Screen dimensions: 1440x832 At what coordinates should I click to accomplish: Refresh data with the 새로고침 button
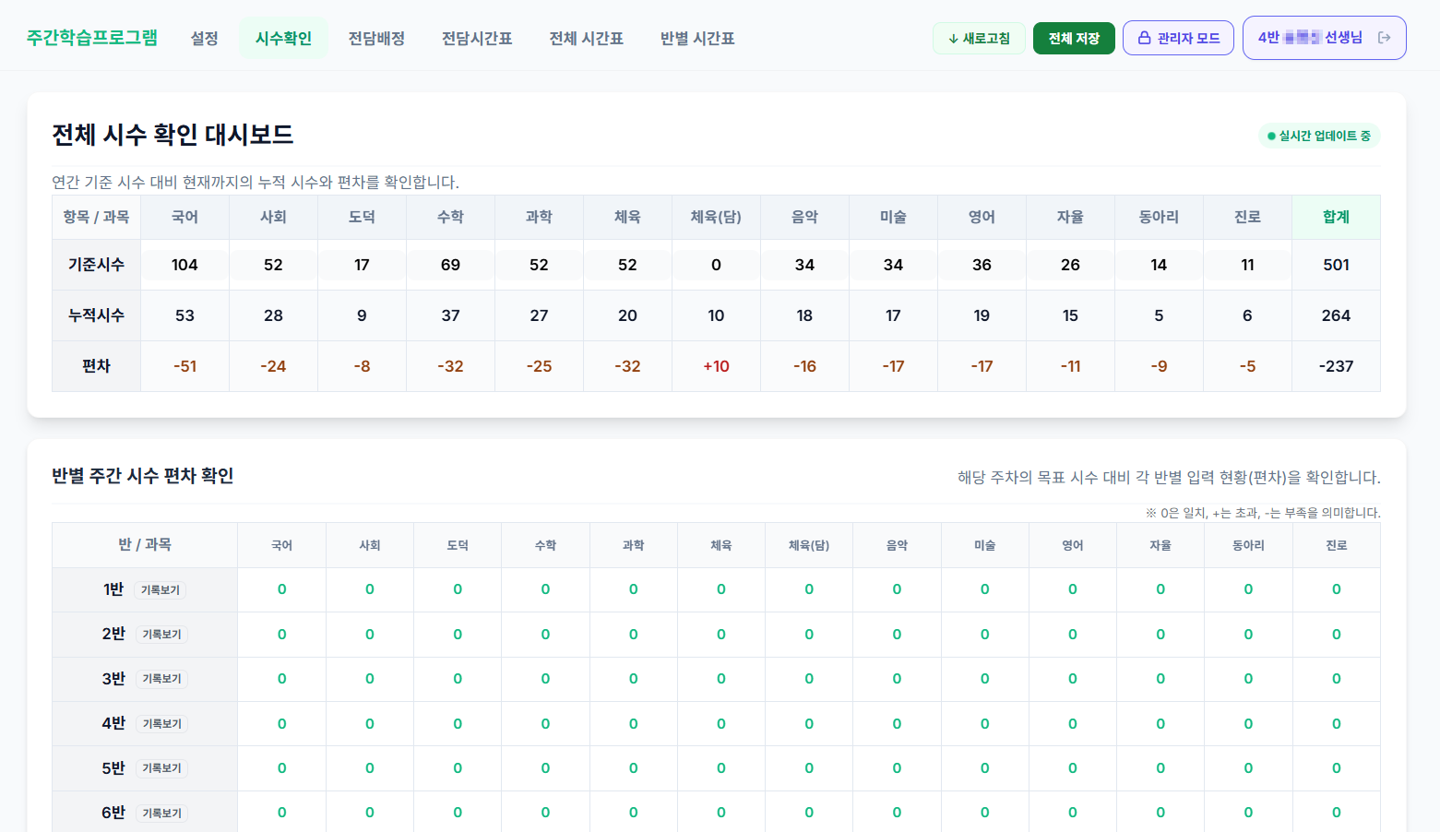(x=979, y=38)
